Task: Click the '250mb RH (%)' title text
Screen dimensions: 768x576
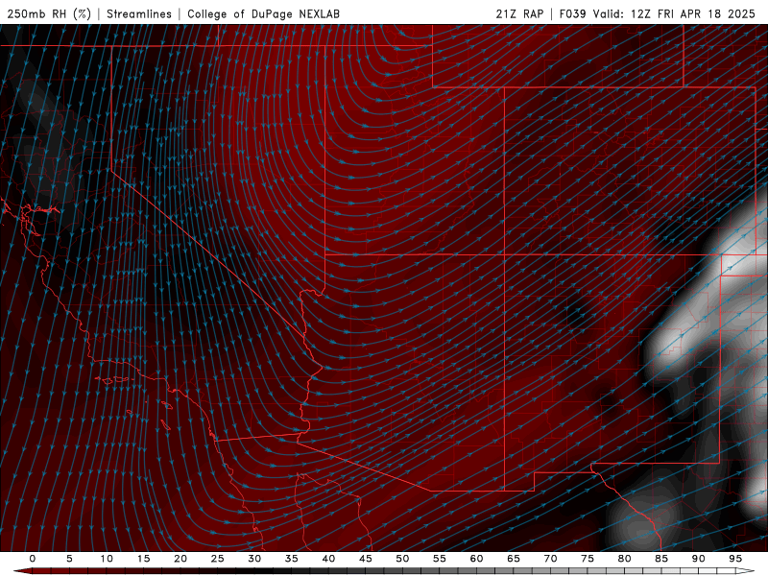Action: tap(49, 13)
